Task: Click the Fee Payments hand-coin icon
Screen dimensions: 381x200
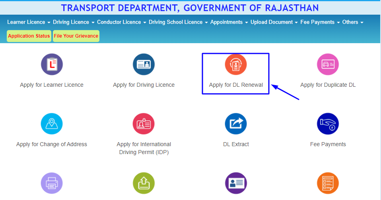Action: click(x=328, y=124)
